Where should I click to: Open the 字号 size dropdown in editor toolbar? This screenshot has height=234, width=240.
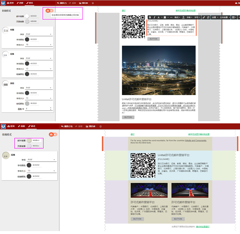(x=197, y=17)
